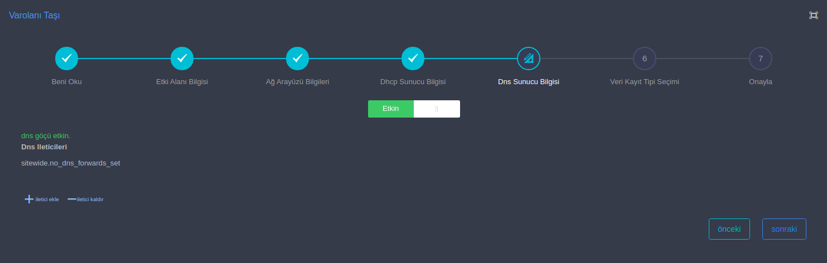This screenshot has width=827, height=263.
Task: Click the plus icon to add forwarder
Action: [x=29, y=199]
